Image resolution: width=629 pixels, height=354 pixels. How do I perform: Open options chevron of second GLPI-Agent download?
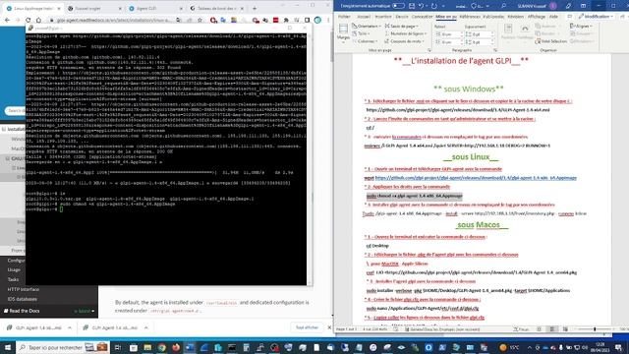pos(146,327)
